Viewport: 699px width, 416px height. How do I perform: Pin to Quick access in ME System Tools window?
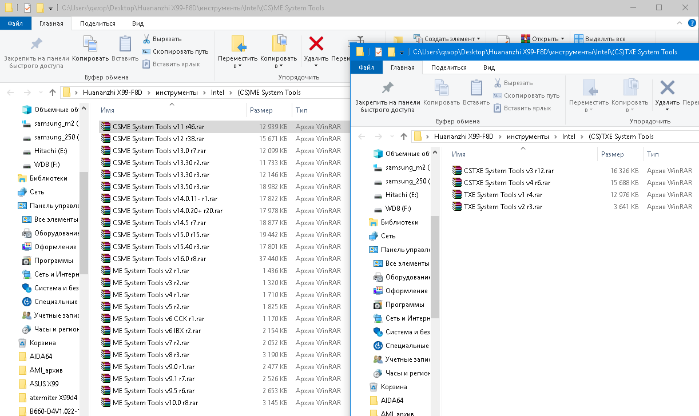37,52
